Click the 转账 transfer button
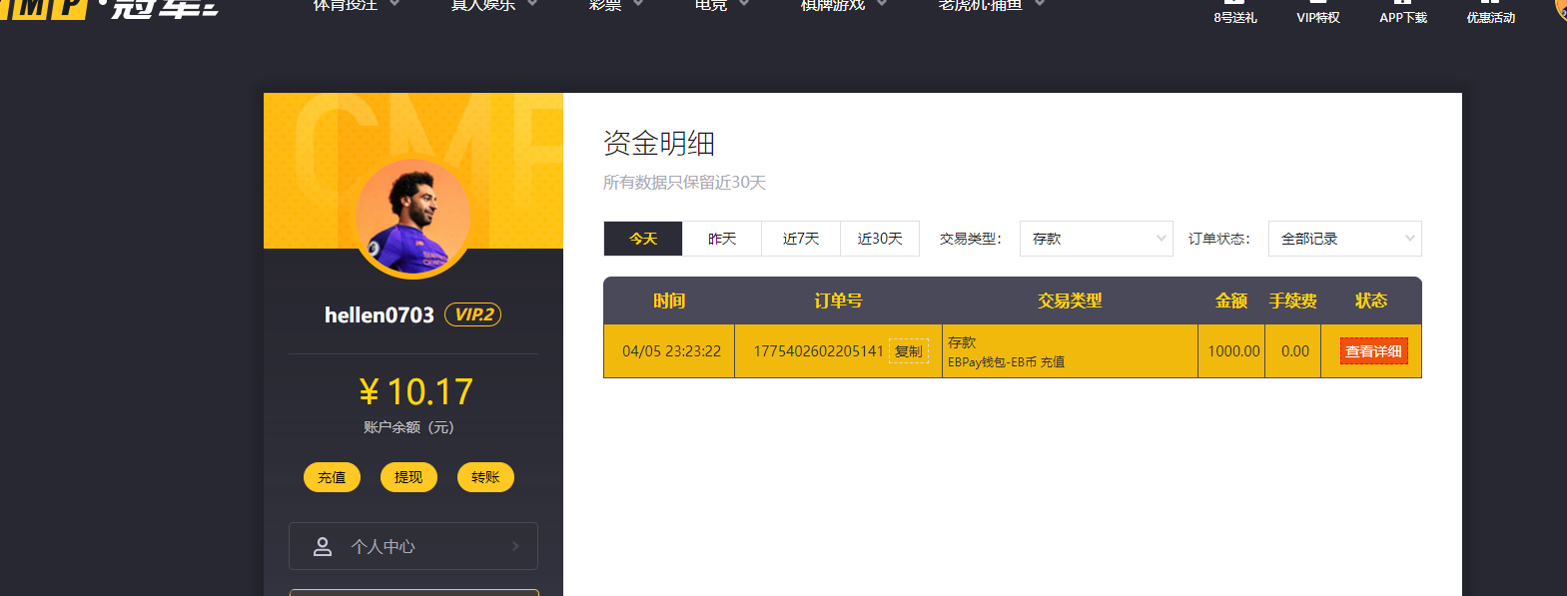The height and width of the screenshot is (596, 1567). 485,477
